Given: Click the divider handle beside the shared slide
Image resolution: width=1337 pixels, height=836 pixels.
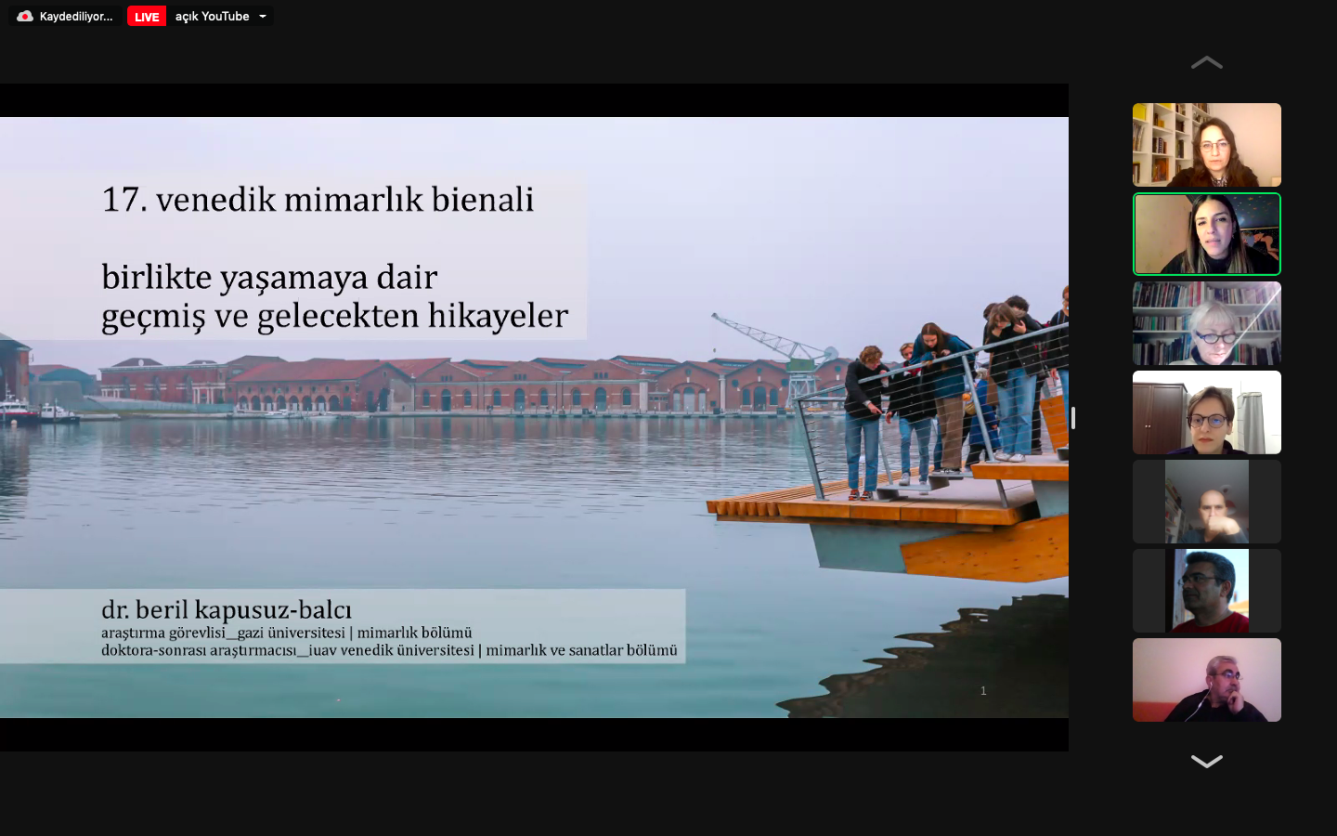Looking at the screenshot, I should click(x=1073, y=418).
